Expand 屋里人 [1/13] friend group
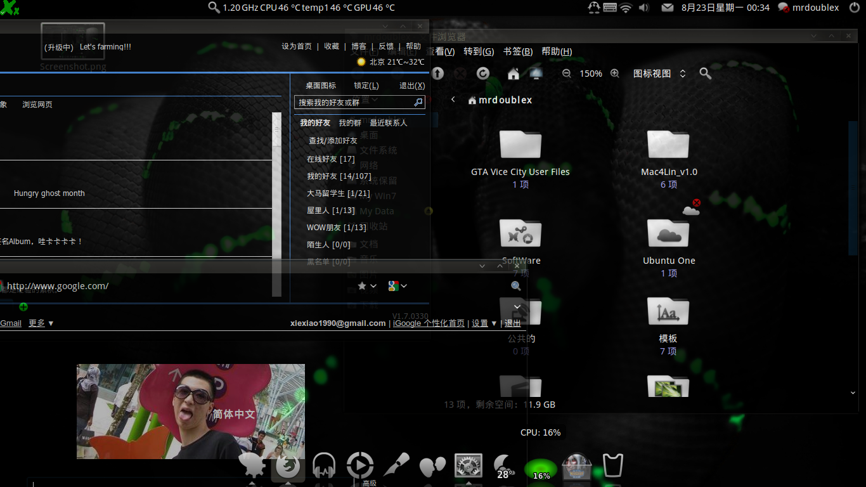This screenshot has width=866, height=487. coord(331,211)
